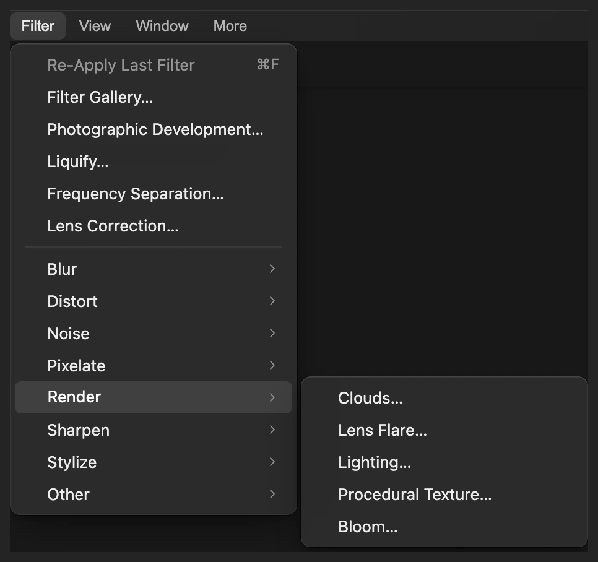Open the View menu

(x=95, y=26)
